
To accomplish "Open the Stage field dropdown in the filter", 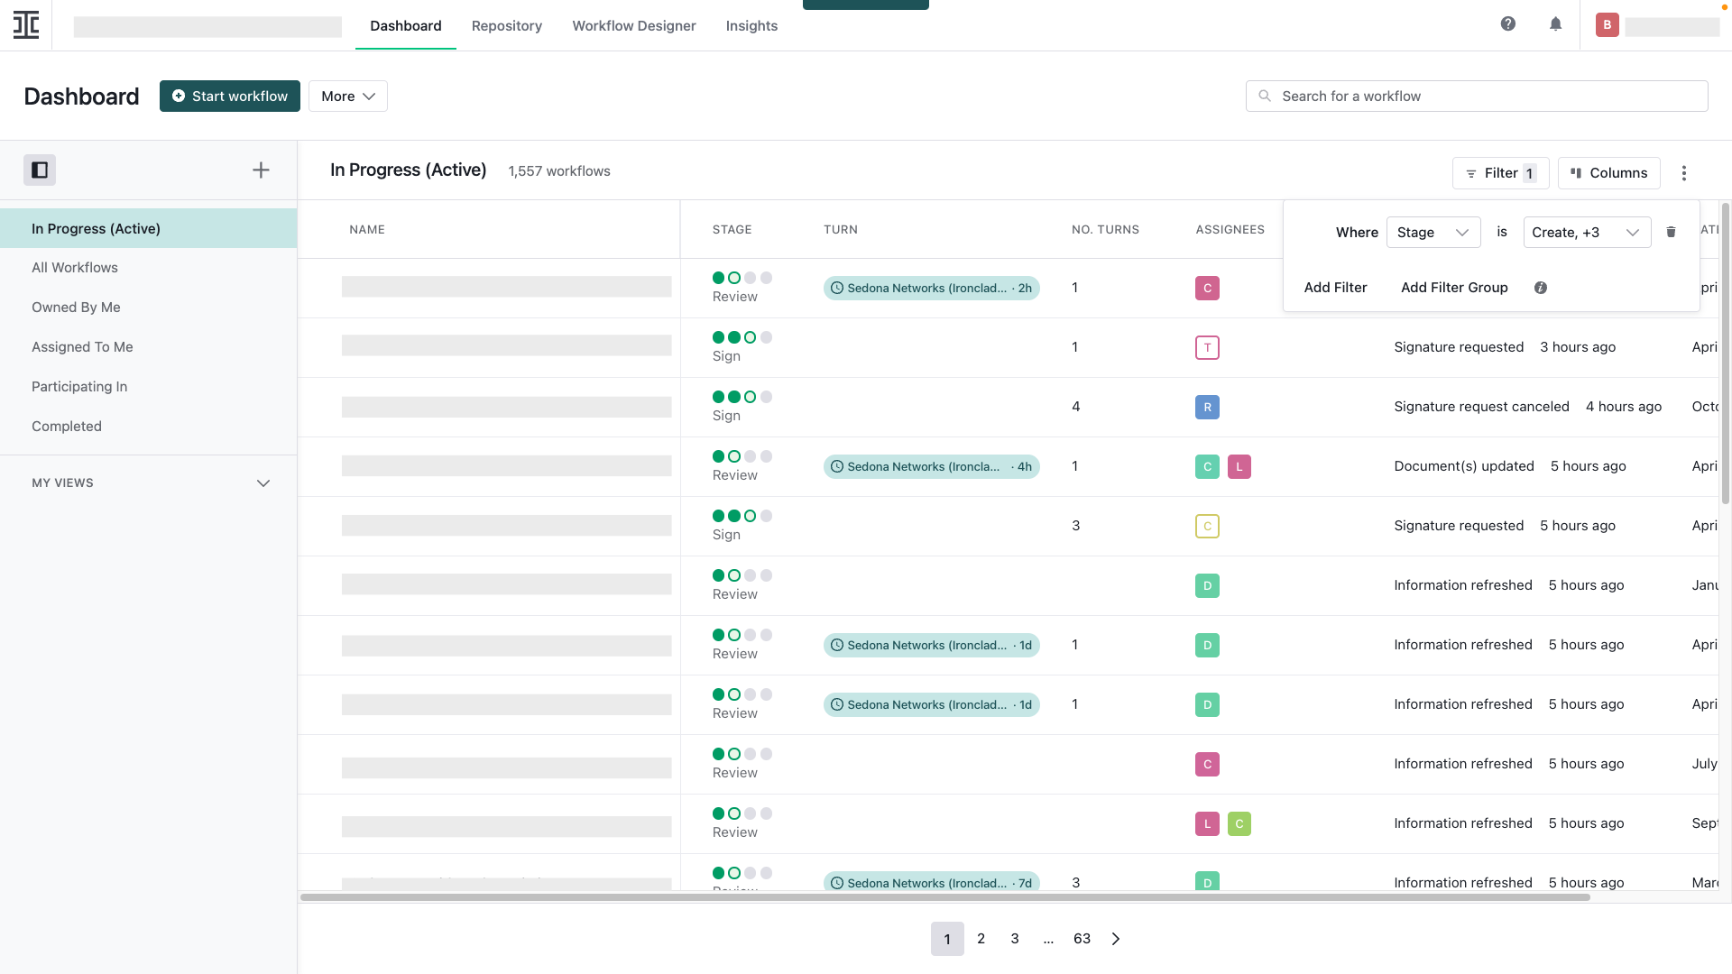I will click(1433, 232).
